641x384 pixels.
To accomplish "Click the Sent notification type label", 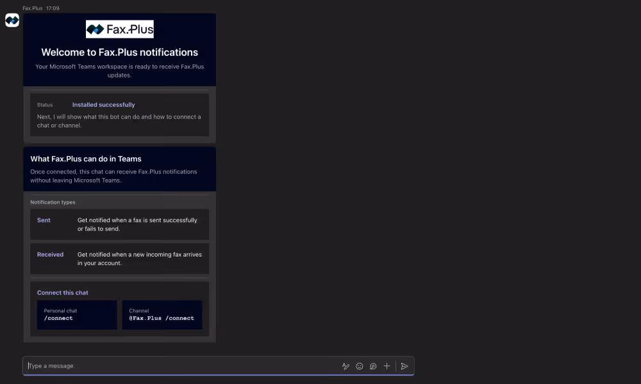I will 44,220.
